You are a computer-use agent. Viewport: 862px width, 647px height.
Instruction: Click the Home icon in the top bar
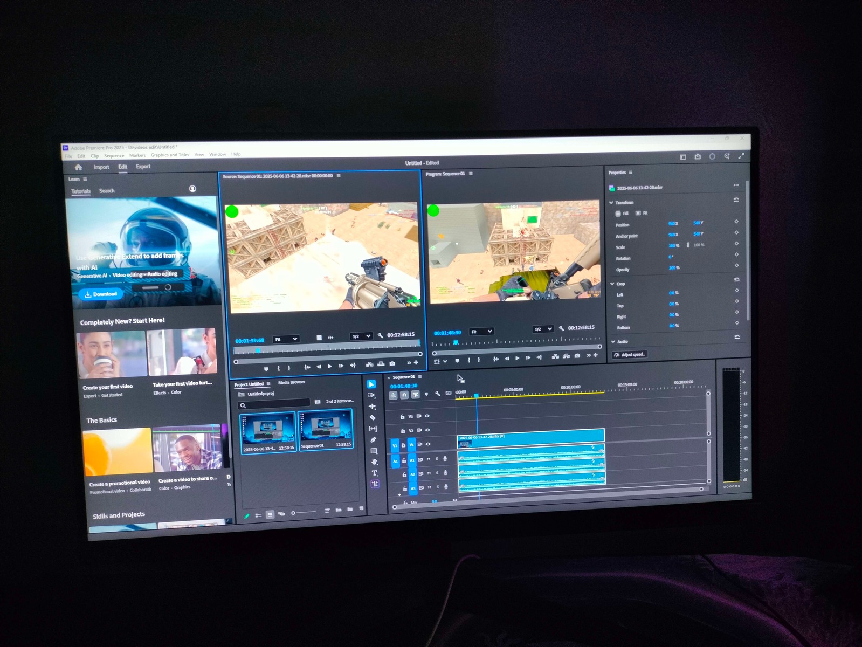pyautogui.click(x=79, y=167)
